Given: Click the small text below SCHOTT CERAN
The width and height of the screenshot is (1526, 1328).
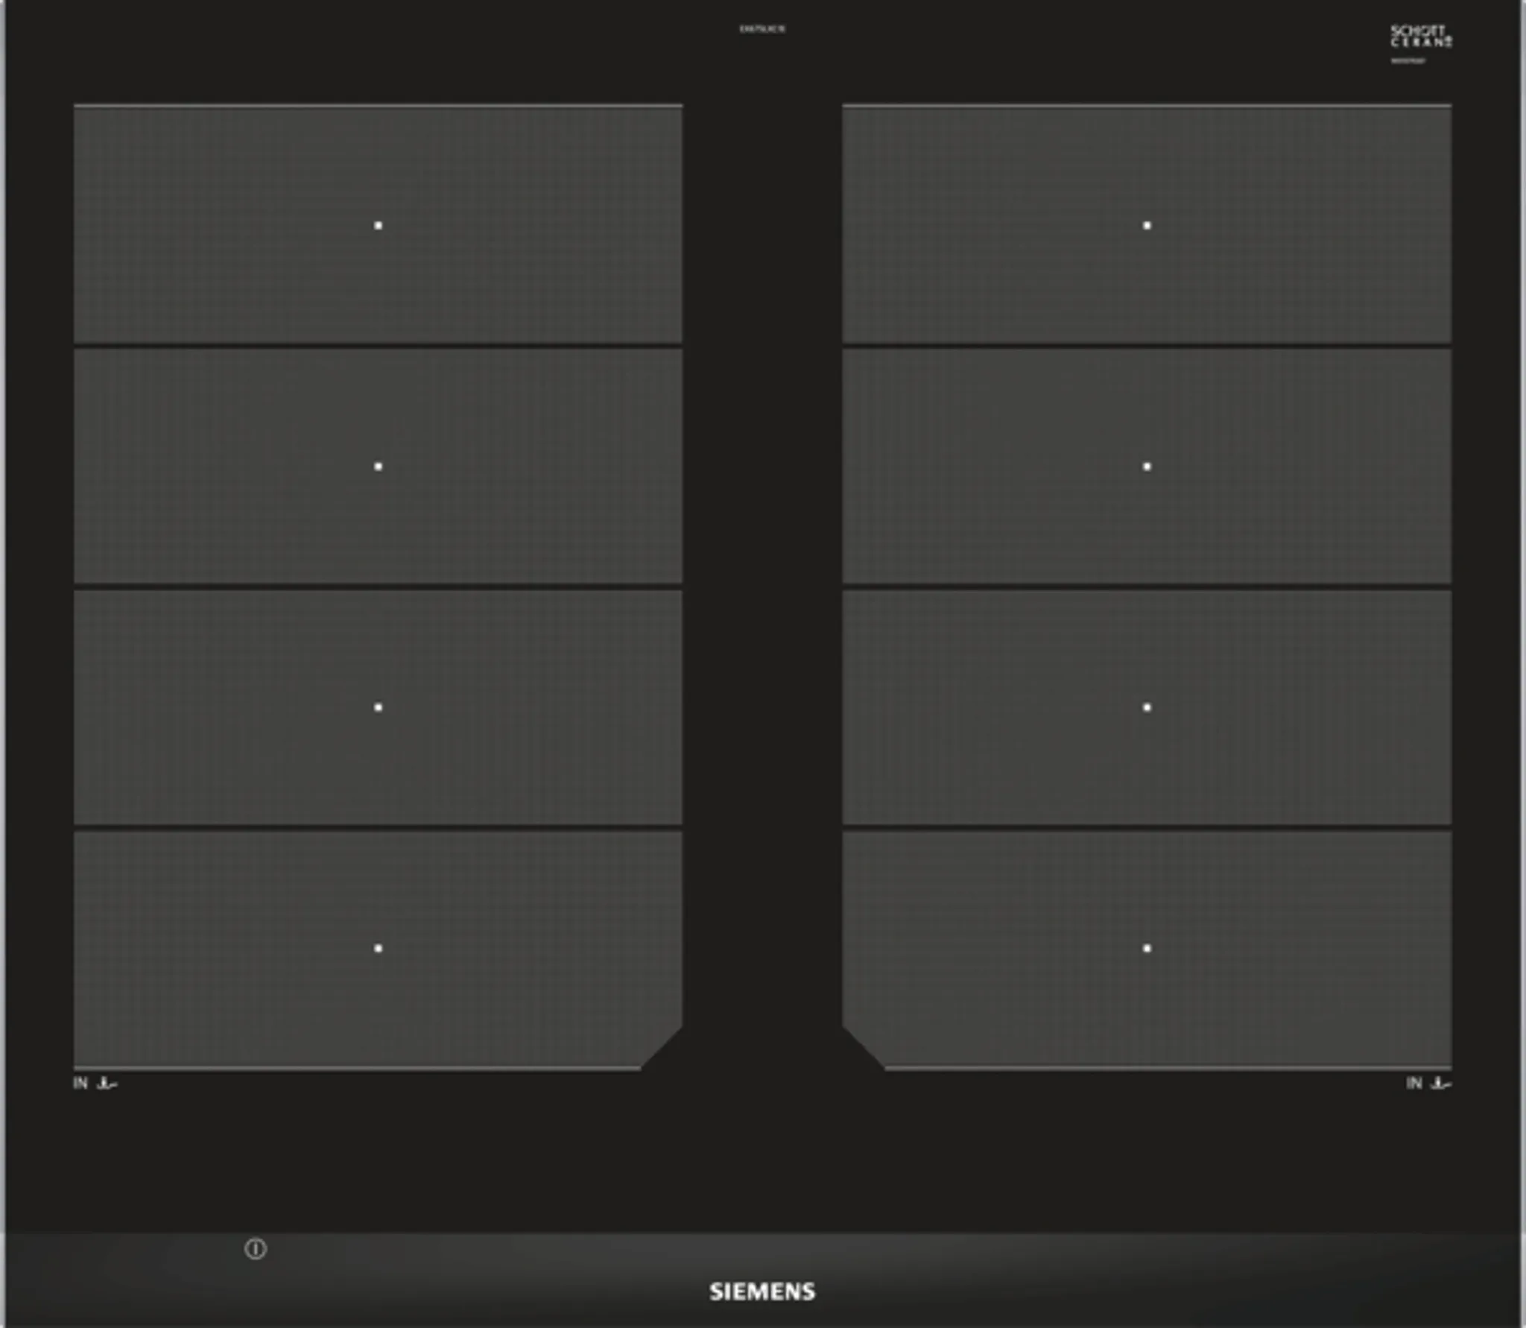Looking at the screenshot, I should pos(1408,61).
